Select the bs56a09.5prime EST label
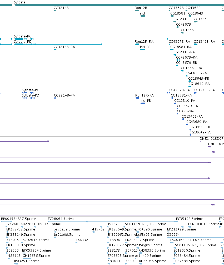The width and height of the screenshot is (224, 265). (x=67, y=229)
